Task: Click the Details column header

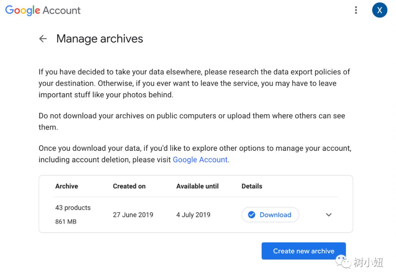Action: coord(252,186)
